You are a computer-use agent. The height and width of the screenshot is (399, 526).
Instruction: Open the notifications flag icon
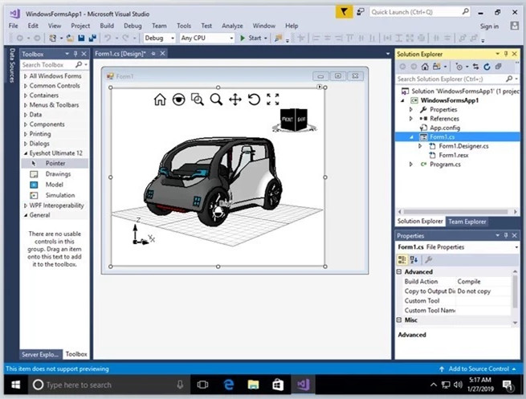[344, 12]
